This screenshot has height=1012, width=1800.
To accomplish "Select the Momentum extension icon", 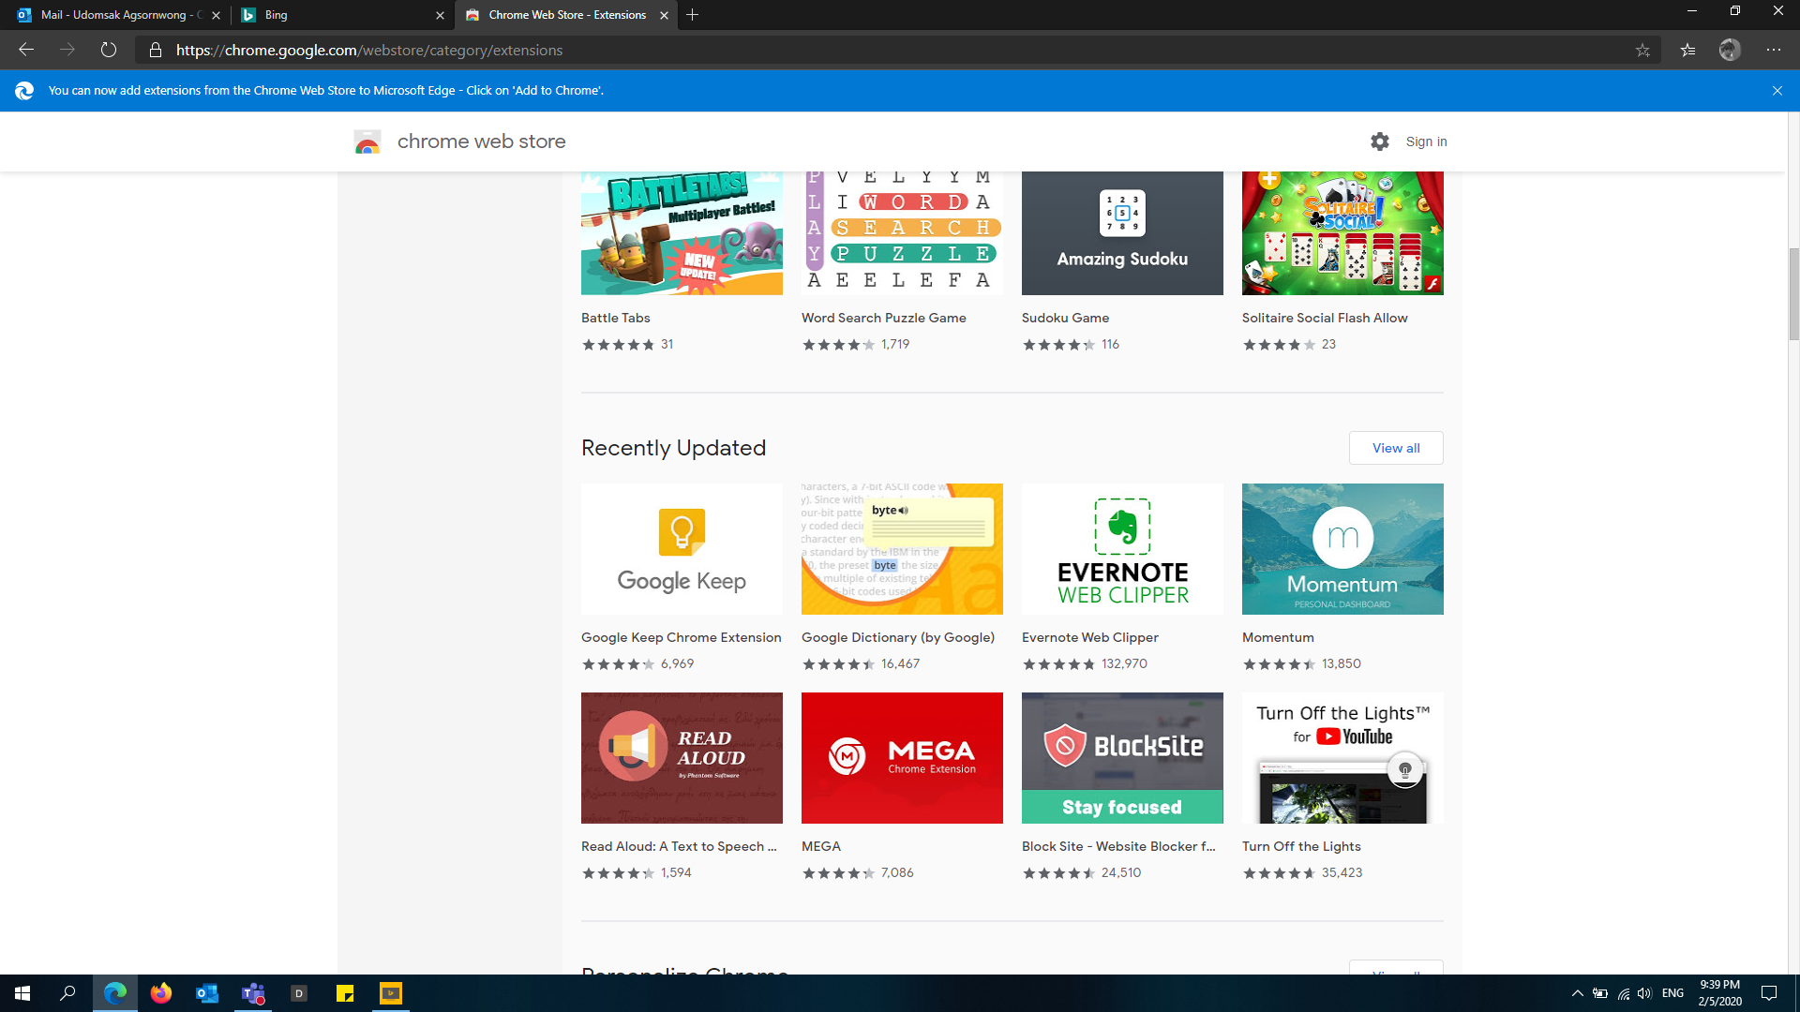I will [x=1342, y=548].
